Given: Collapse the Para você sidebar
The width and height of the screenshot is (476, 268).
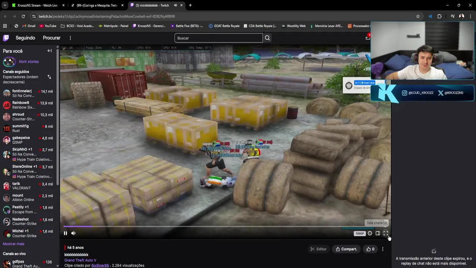Looking at the screenshot, I should (49, 51).
